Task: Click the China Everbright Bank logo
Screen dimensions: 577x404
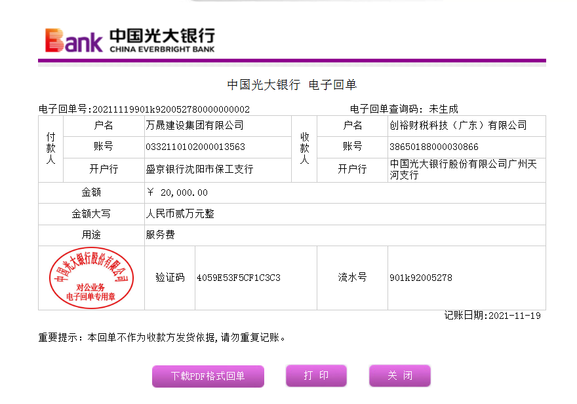Action: click(130, 41)
